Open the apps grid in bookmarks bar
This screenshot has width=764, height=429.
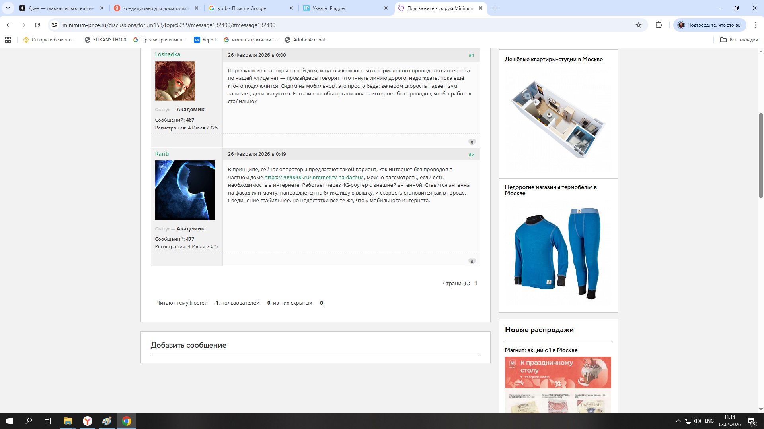pos(8,40)
